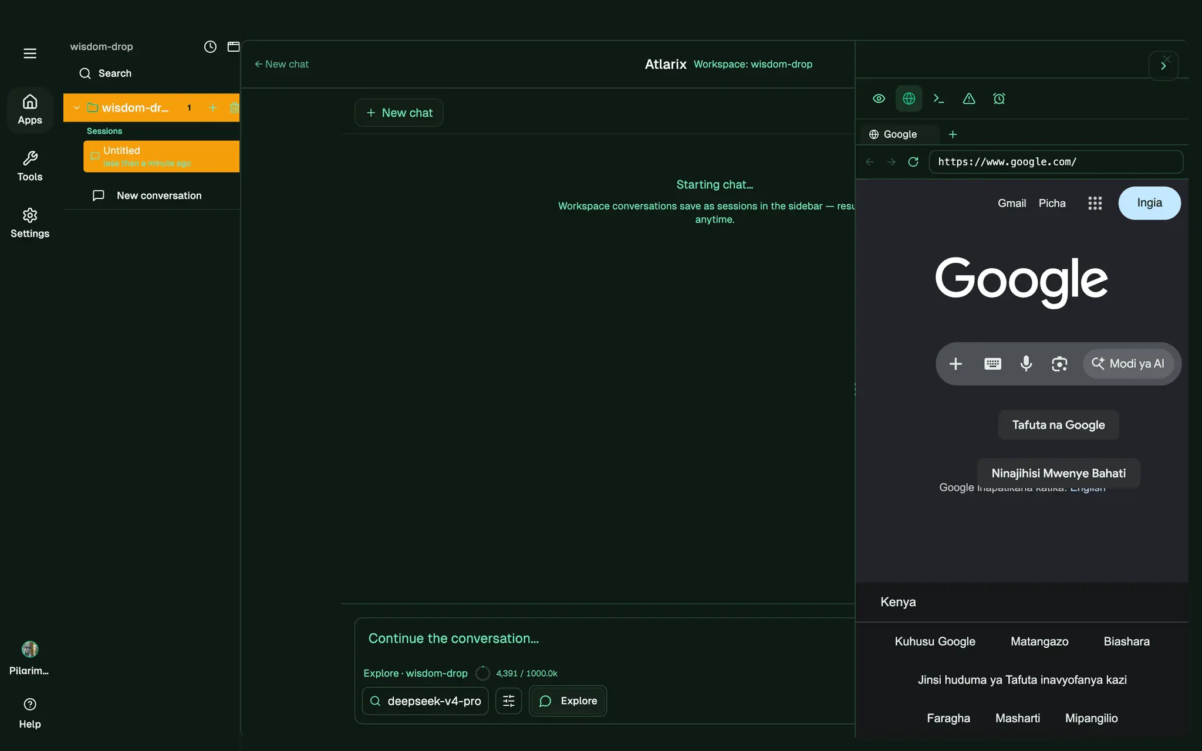Image resolution: width=1202 pixels, height=751 pixels.
Task: Open the Apps home section
Action: click(30, 110)
